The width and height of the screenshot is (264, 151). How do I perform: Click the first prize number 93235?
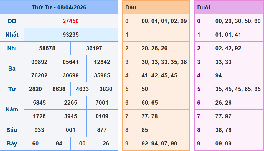point(70,35)
